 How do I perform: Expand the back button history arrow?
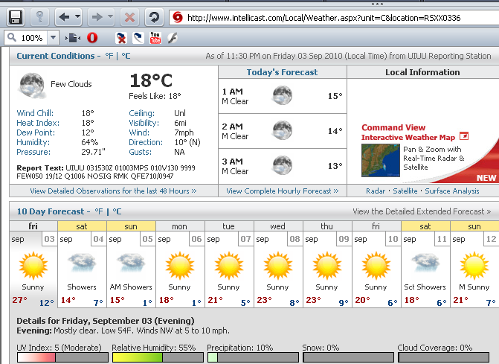point(77,16)
